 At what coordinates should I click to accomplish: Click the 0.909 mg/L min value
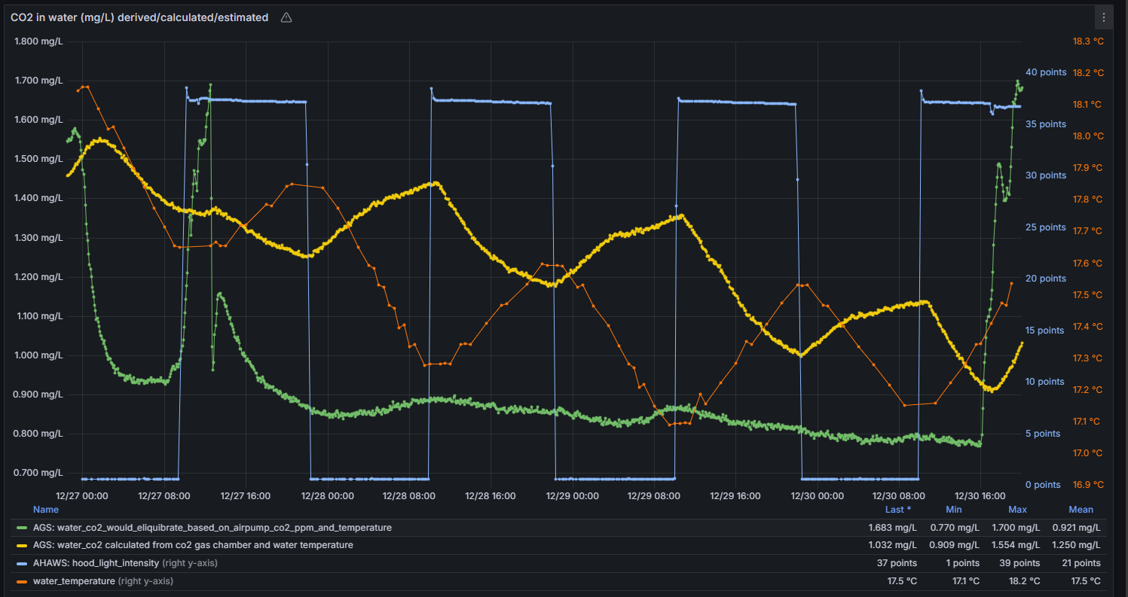click(955, 545)
